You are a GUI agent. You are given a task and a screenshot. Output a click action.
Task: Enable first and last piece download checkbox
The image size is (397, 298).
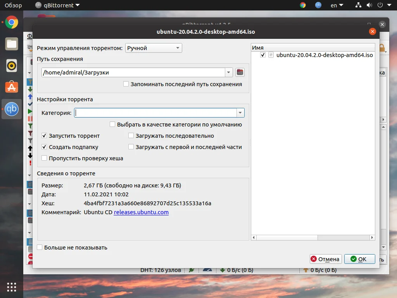(x=131, y=147)
